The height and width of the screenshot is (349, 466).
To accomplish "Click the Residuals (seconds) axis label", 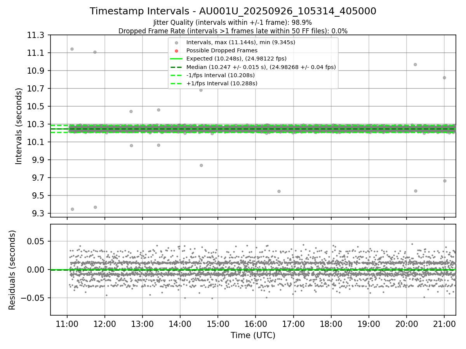I will (12, 270).
